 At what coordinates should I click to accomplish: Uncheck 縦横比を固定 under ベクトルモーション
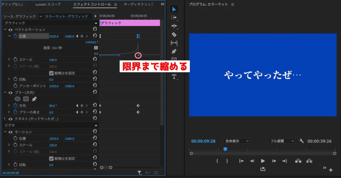[51, 73]
